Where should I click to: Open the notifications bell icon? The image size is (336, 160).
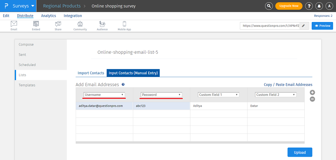[x=319, y=6]
